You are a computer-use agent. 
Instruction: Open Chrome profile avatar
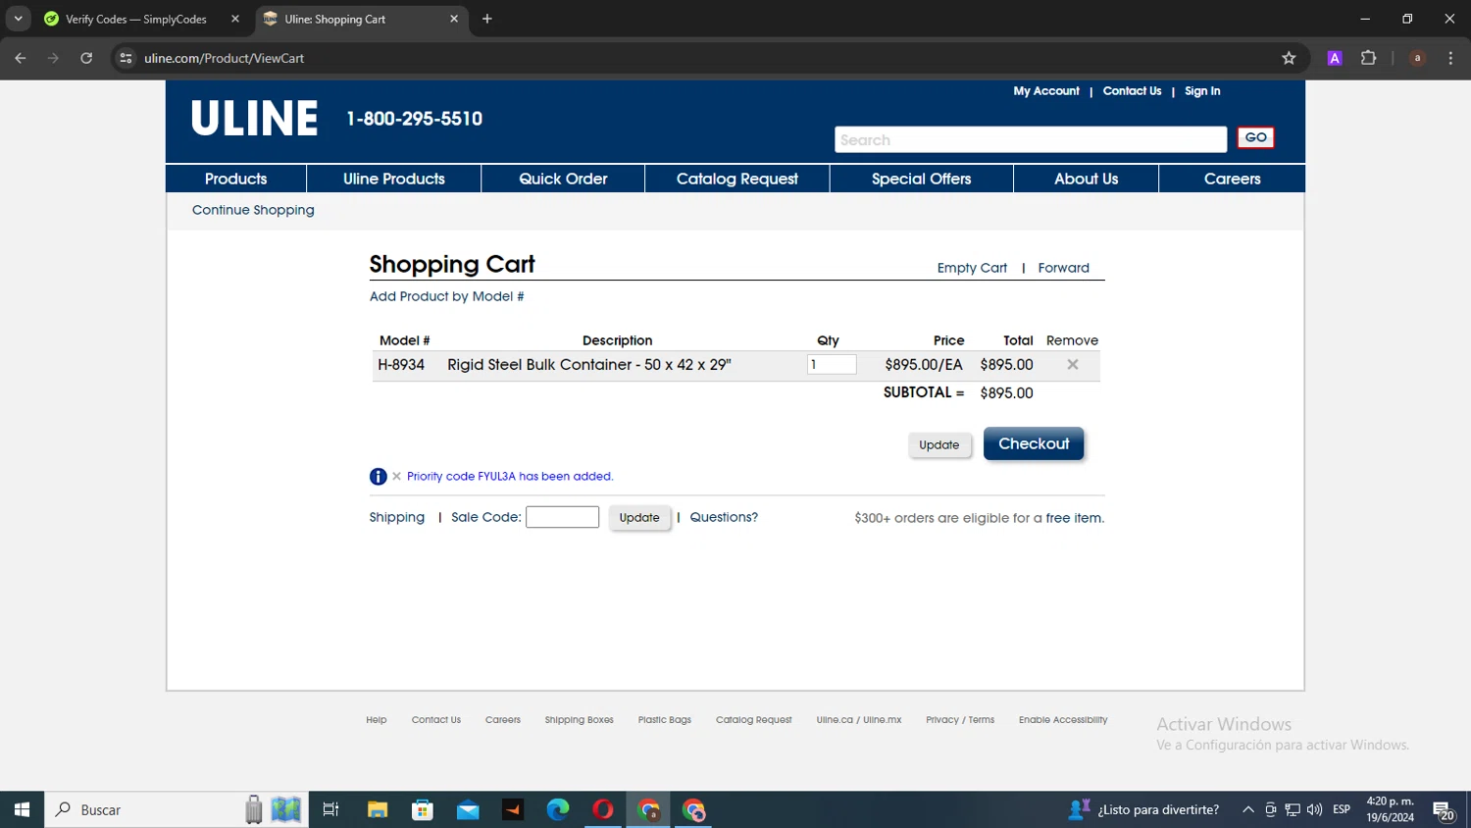click(x=1417, y=58)
